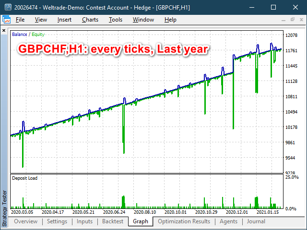This screenshot has height=230, width=307.
Task: Maximize the MetaTrader window
Action: click(273, 8)
